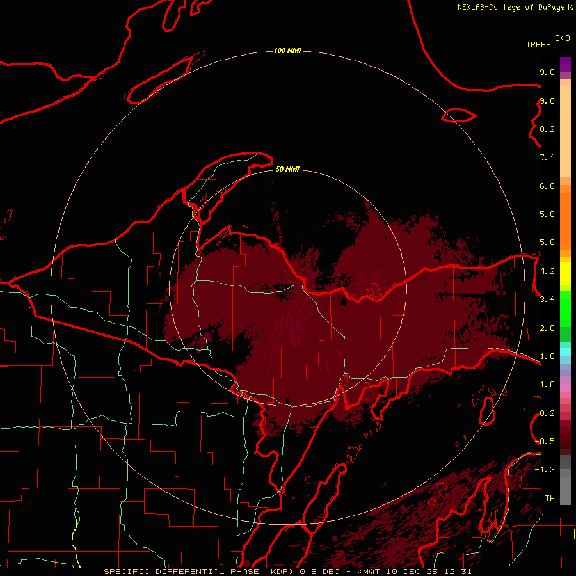Click the Specific Differential Phase (KDP) title text
Screen dimensions: 576x576
tap(200, 572)
